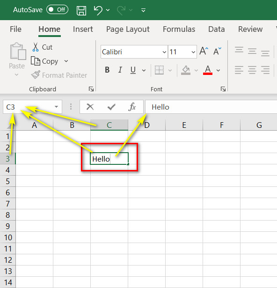
Task: Open the Undo history dropdown
Action: coord(108,10)
